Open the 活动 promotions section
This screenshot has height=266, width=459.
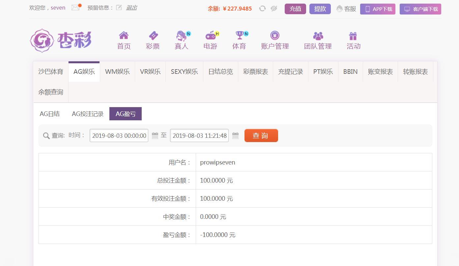tap(354, 41)
